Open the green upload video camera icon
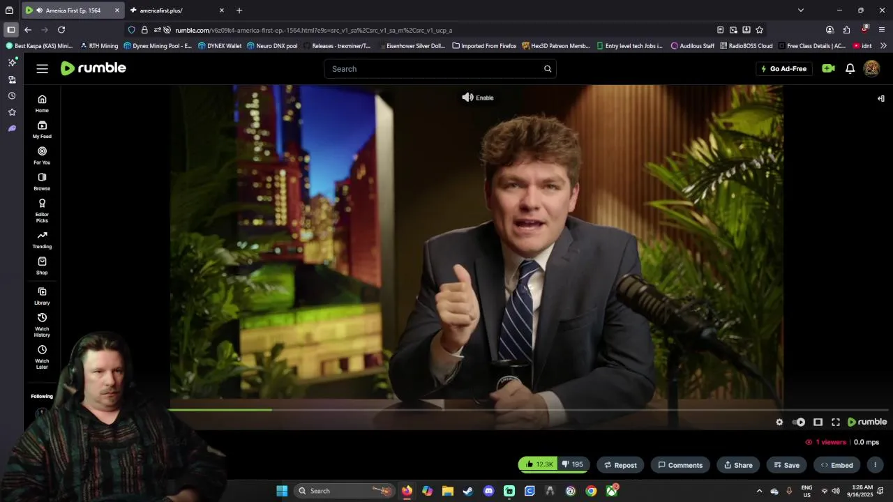The image size is (893, 502). (828, 68)
